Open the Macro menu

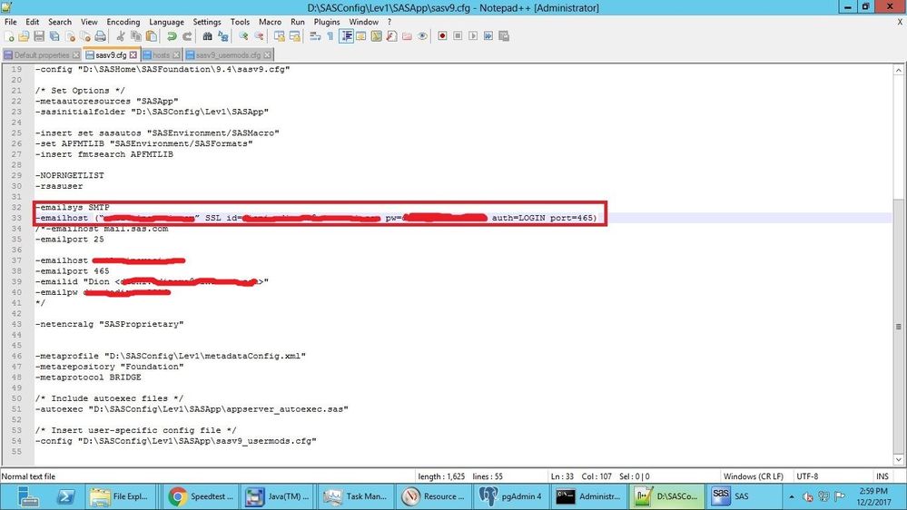click(271, 22)
